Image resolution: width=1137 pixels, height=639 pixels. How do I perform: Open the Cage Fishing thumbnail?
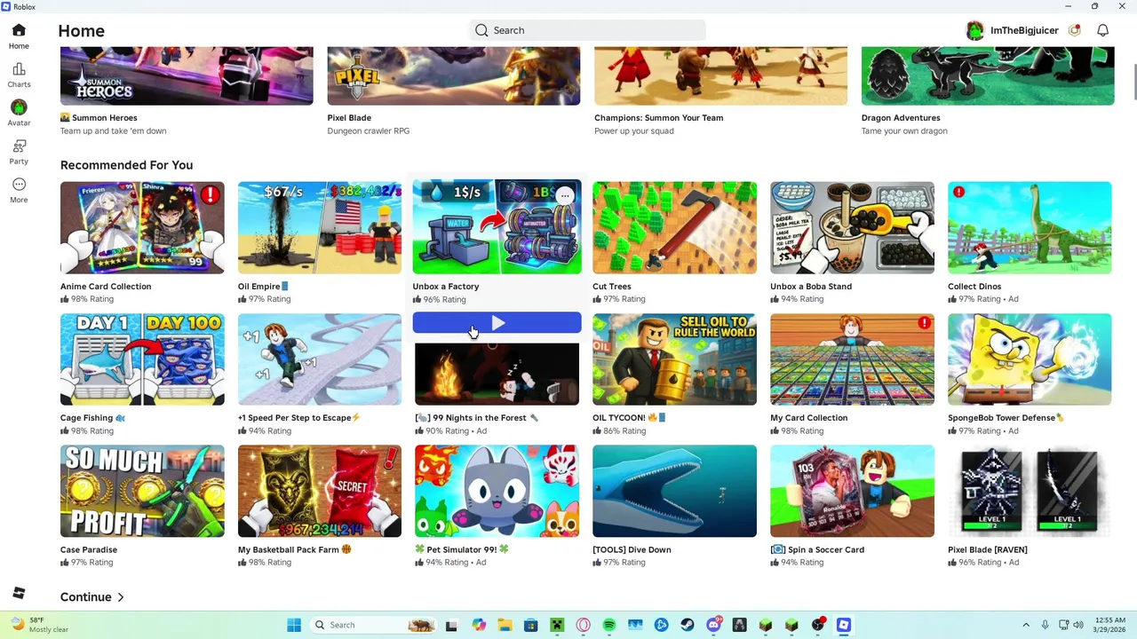click(142, 359)
